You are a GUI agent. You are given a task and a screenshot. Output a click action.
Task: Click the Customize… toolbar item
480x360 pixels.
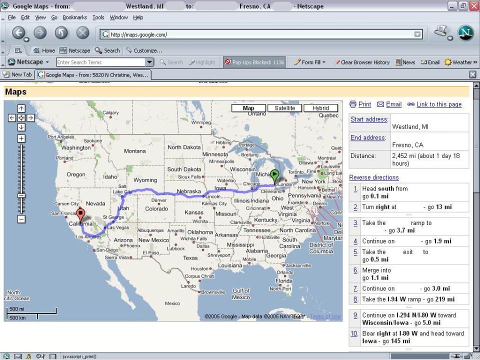[144, 50]
